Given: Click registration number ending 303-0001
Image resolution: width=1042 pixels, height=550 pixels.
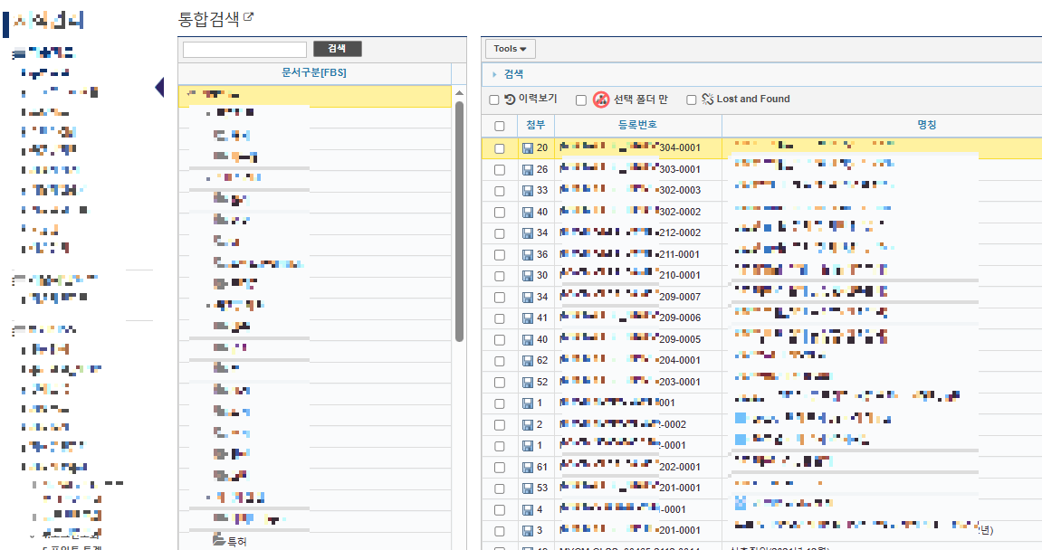Looking at the screenshot, I should 630,169.
